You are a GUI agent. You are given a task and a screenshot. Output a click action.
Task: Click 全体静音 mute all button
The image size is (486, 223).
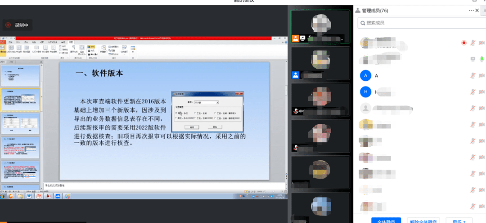(x=386, y=220)
